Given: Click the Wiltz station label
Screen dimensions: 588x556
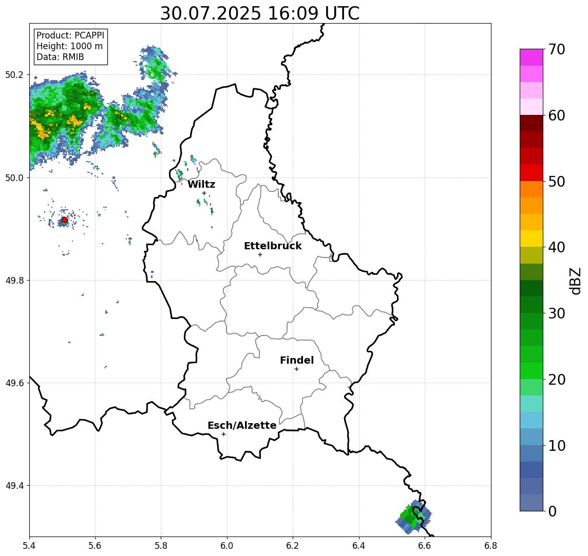Looking at the screenshot, I should tap(201, 184).
